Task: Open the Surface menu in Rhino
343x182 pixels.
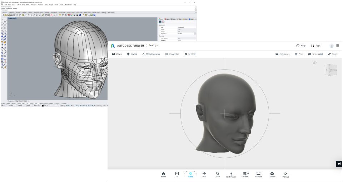Action: tap(19, 5)
